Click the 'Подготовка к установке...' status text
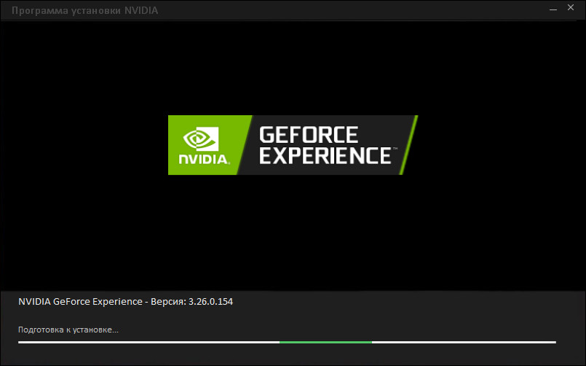 tap(68, 330)
